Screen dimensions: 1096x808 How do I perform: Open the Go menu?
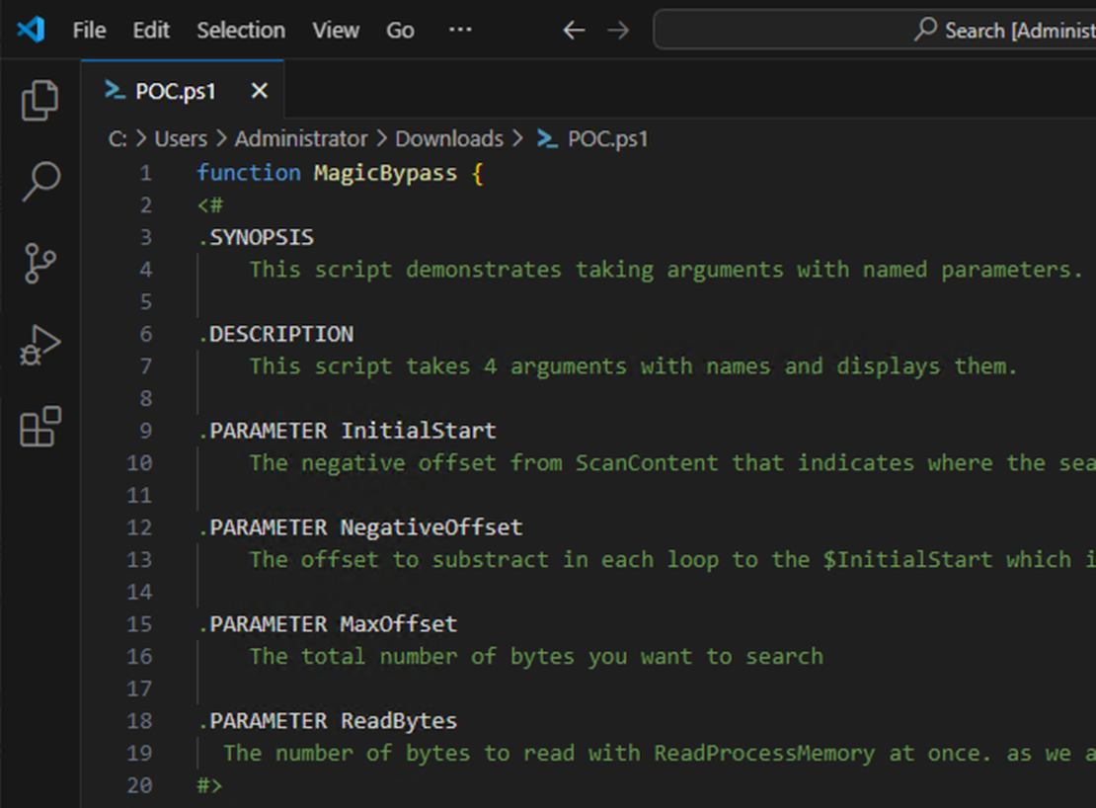[400, 30]
